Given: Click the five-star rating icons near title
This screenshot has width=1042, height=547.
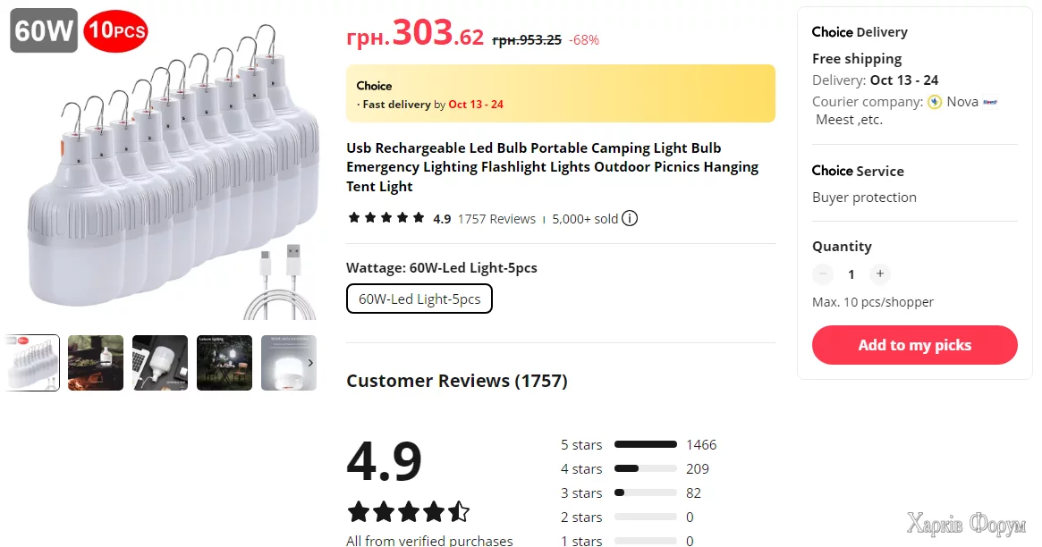Looking at the screenshot, I should coord(385,218).
